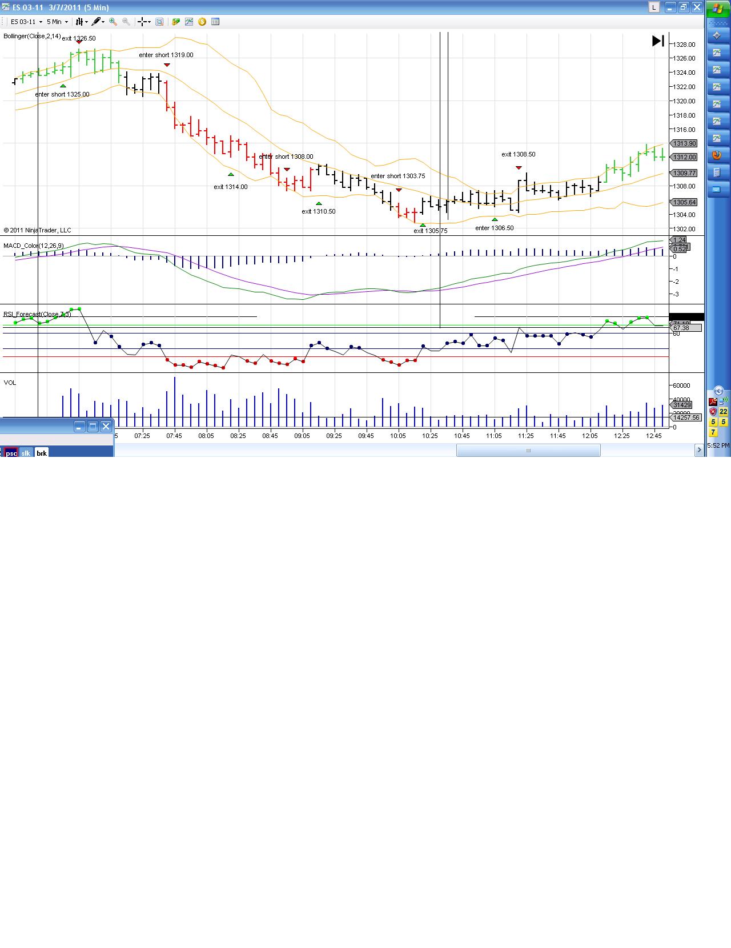Click the 'exit 1308.50' annotation
The image size is (731, 948).
(x=519, y=154)
